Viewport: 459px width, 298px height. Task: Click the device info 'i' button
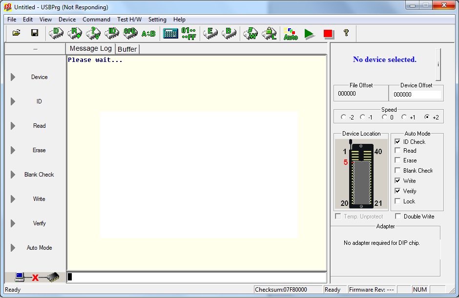(x=438, y=64)
